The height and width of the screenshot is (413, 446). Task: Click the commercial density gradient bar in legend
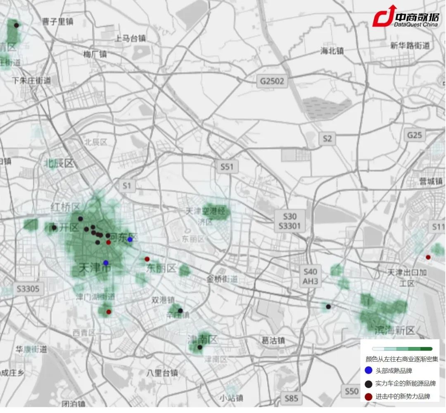pyautogui.click(x=402, y=349)
